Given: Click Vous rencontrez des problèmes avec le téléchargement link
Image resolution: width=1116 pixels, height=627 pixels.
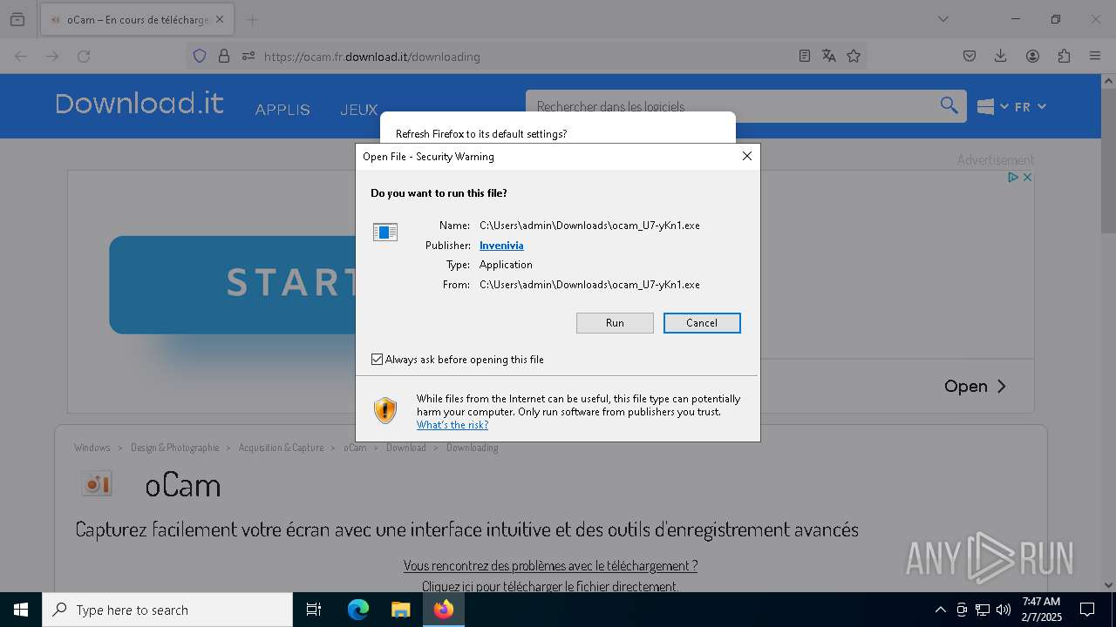Looking at the screenshot, I should click(550, 565).
